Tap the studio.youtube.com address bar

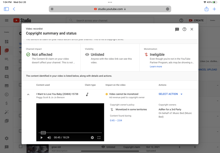pyautogui.click(x=110, y=9)
